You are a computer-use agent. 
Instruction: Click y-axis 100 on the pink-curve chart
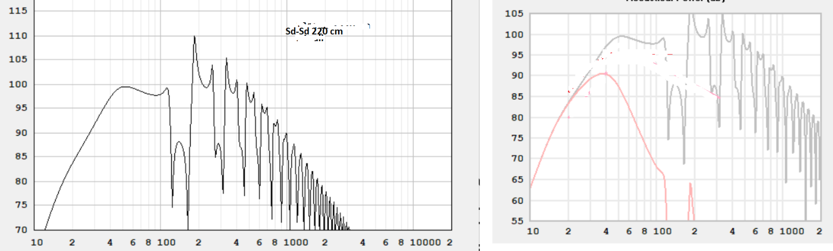514,35
